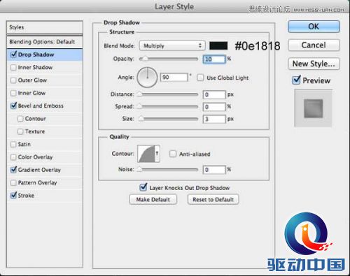Enable the Inner Shadow checkbox
This screenshot has width=350, height=276.
pos(13,68)
